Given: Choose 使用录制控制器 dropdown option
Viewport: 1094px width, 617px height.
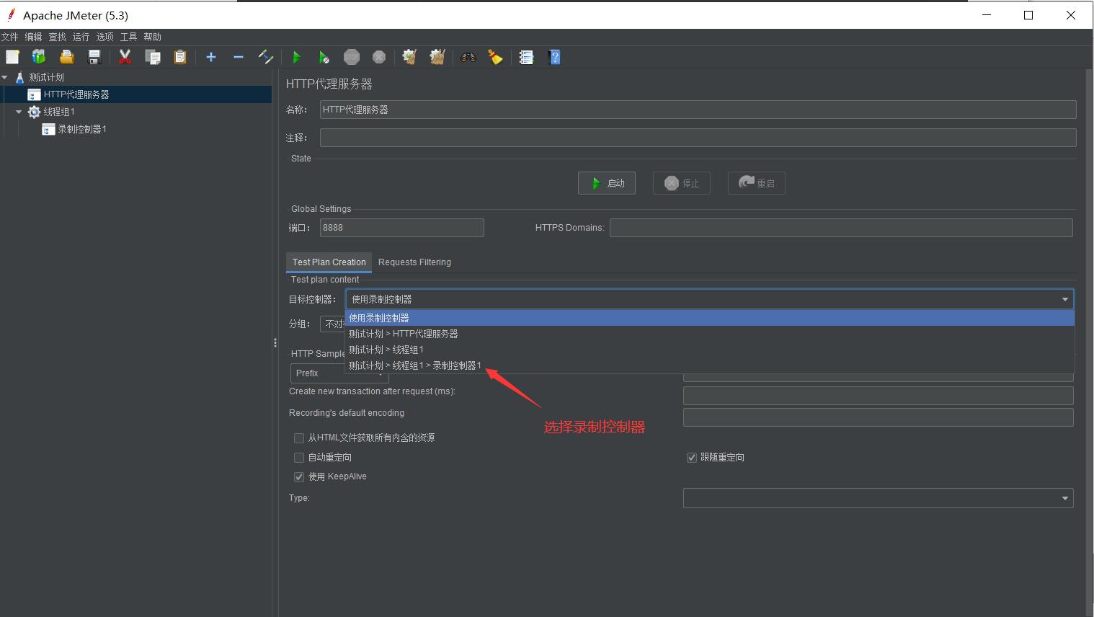Looking at the screenshot, I should (x=710, y=318).
